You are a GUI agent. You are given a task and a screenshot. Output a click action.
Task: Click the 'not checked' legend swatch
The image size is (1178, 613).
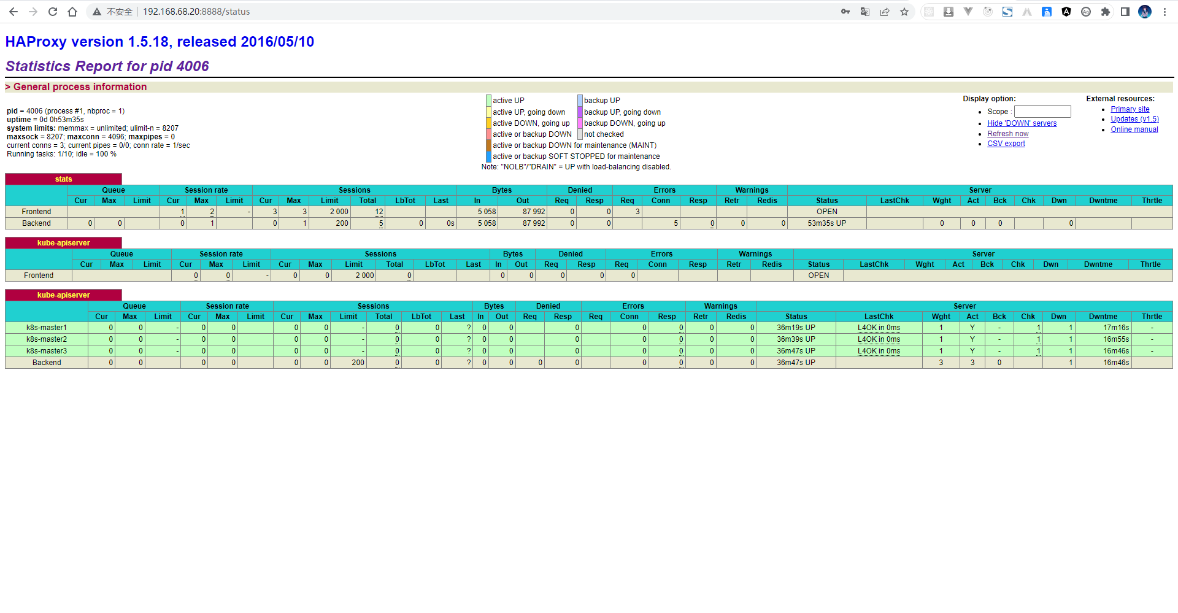[x=580, y=134]
